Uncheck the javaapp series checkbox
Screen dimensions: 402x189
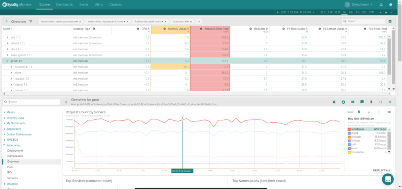(349, 137)
